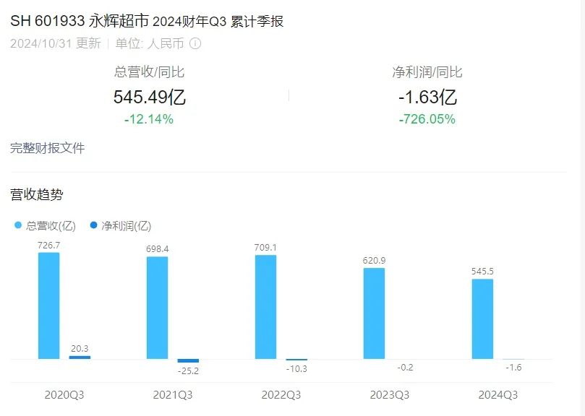Toggle the 总营收(亿) legend dot
This screenshot has height=416, width=585.
click(x=18, y=225)
